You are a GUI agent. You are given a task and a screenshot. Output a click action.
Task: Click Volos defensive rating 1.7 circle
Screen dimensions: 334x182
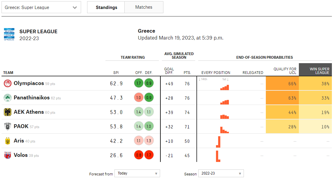point(149,155)
